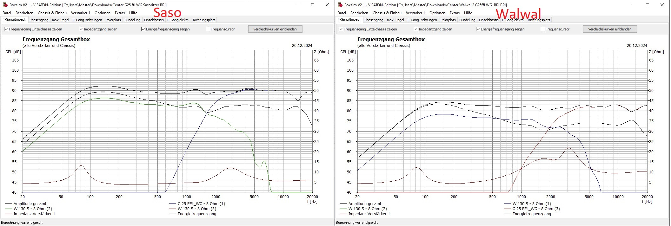This screenshot has height=226, width=671.
Task: Select 'F-Gang/Imped.' tab in Walwal window
Action: click(349, 19)
